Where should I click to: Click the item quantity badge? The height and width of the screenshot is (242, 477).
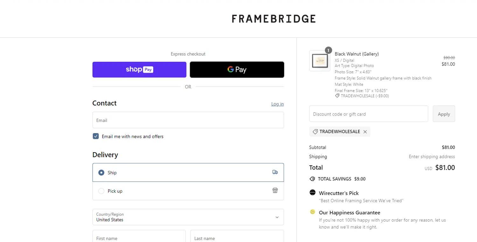[328, 50]
